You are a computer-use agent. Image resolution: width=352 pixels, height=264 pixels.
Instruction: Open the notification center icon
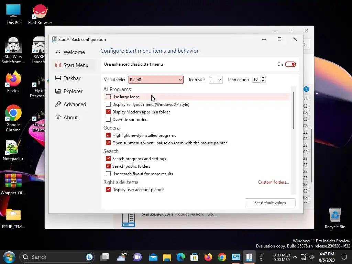(344, 257)
